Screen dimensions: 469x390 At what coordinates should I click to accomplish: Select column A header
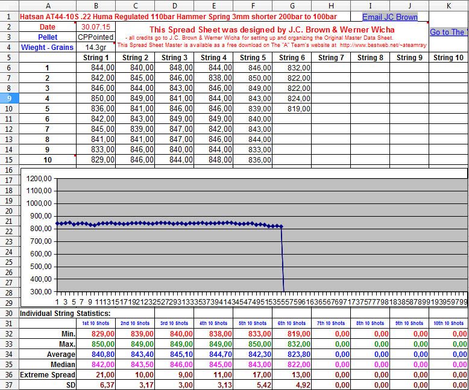click(48, 5)
